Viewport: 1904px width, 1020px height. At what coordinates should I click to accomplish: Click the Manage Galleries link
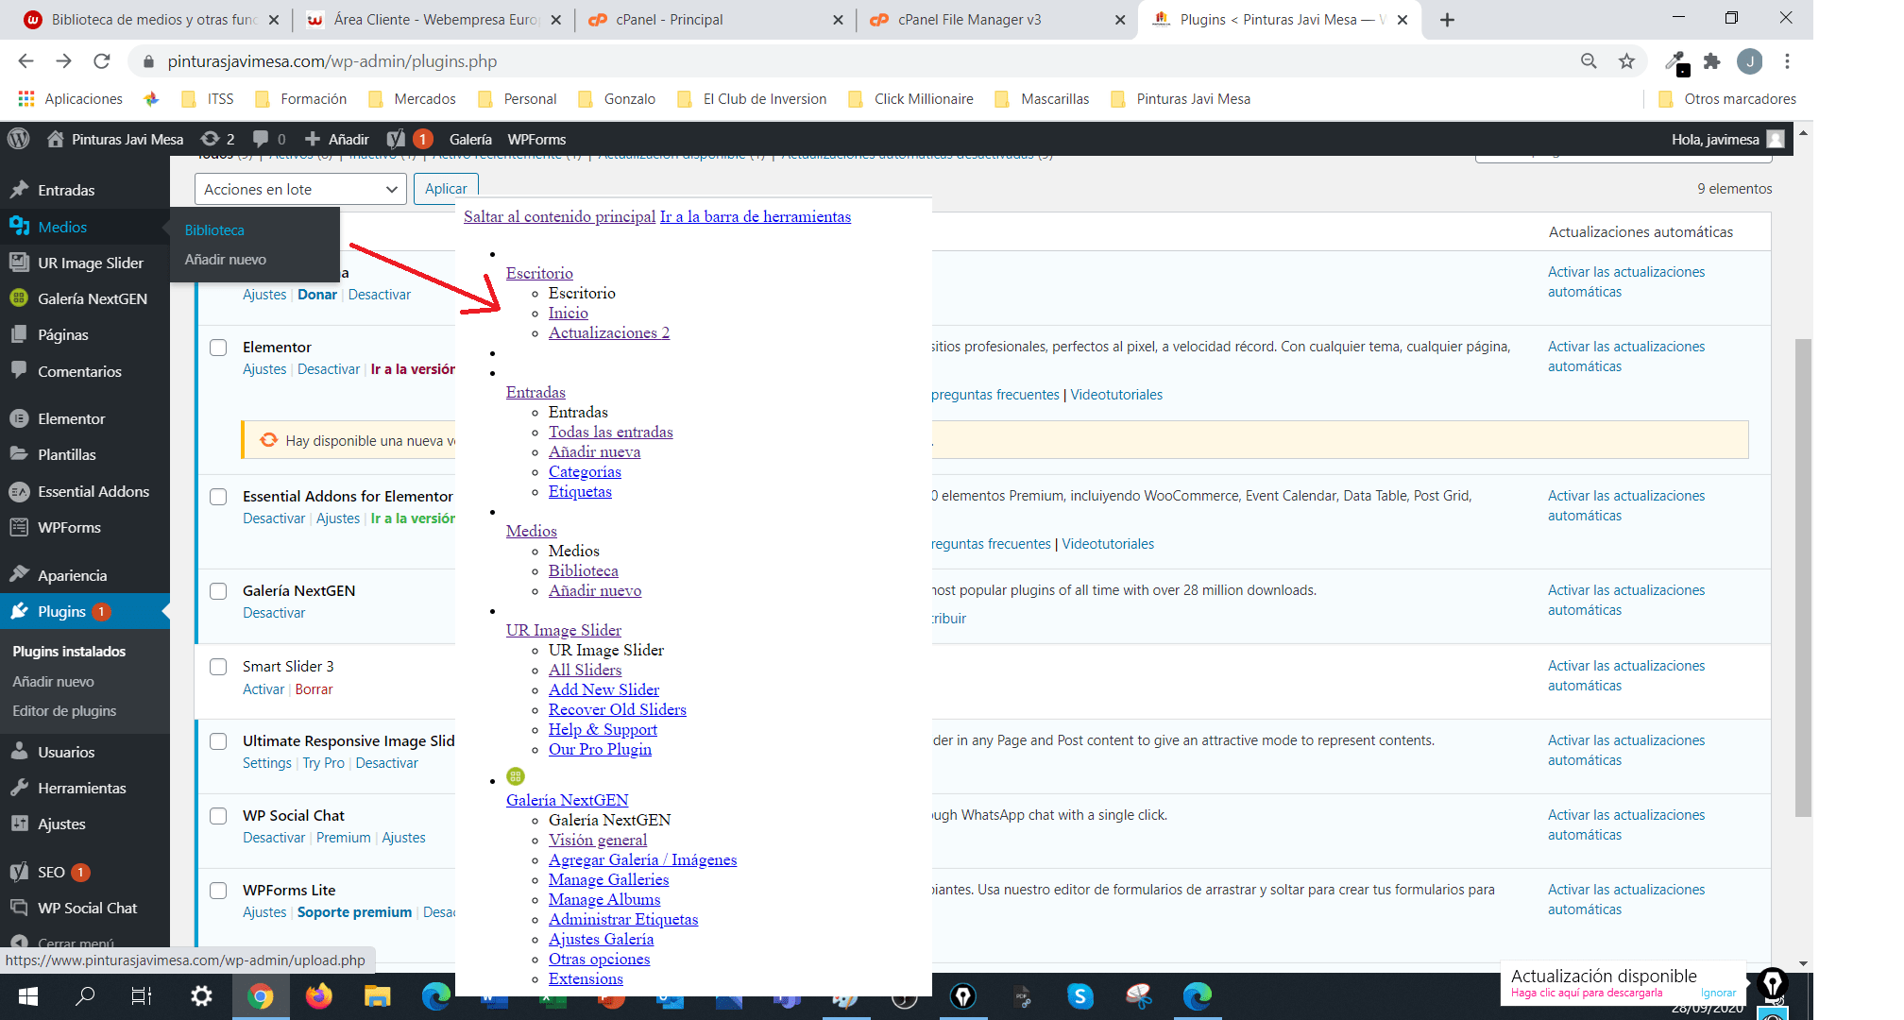608,879
